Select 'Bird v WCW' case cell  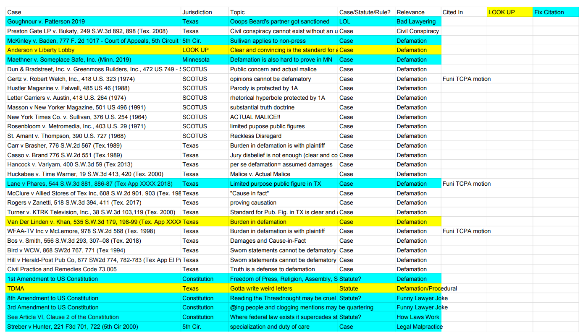[x=93, y=250]
